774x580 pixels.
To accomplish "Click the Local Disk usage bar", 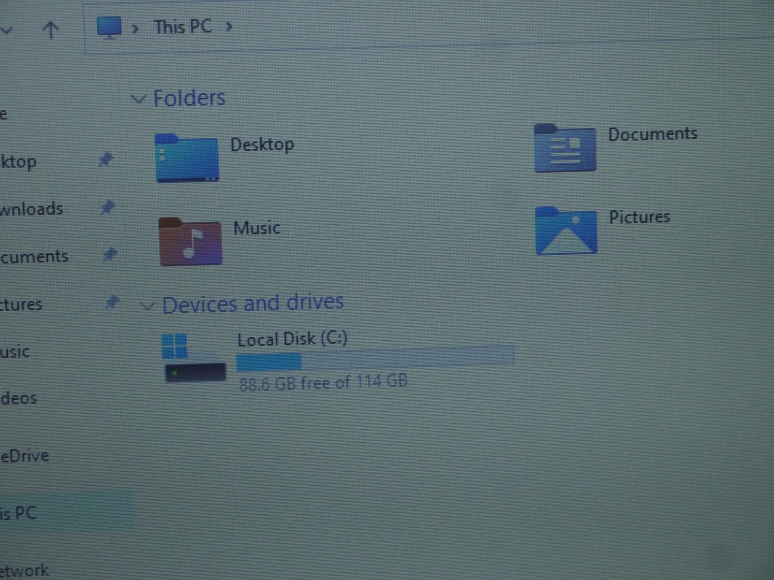I will tap(375, 359).
